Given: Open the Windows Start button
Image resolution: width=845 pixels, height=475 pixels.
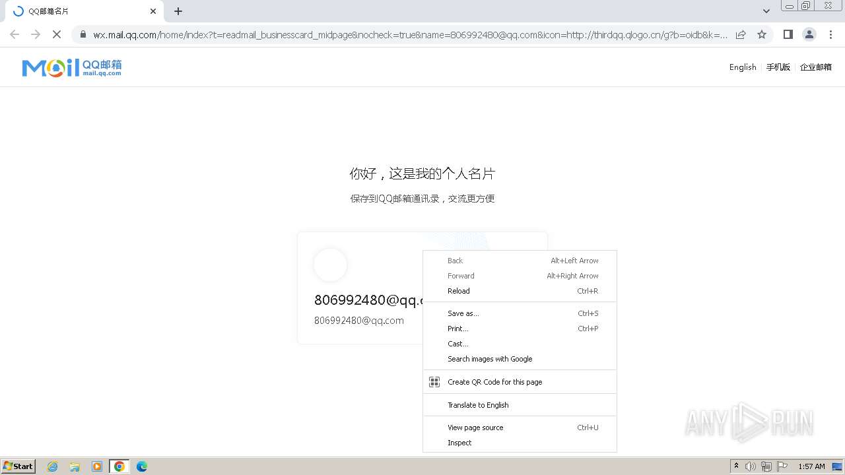Looking at the screenshot, I should 18,466.
